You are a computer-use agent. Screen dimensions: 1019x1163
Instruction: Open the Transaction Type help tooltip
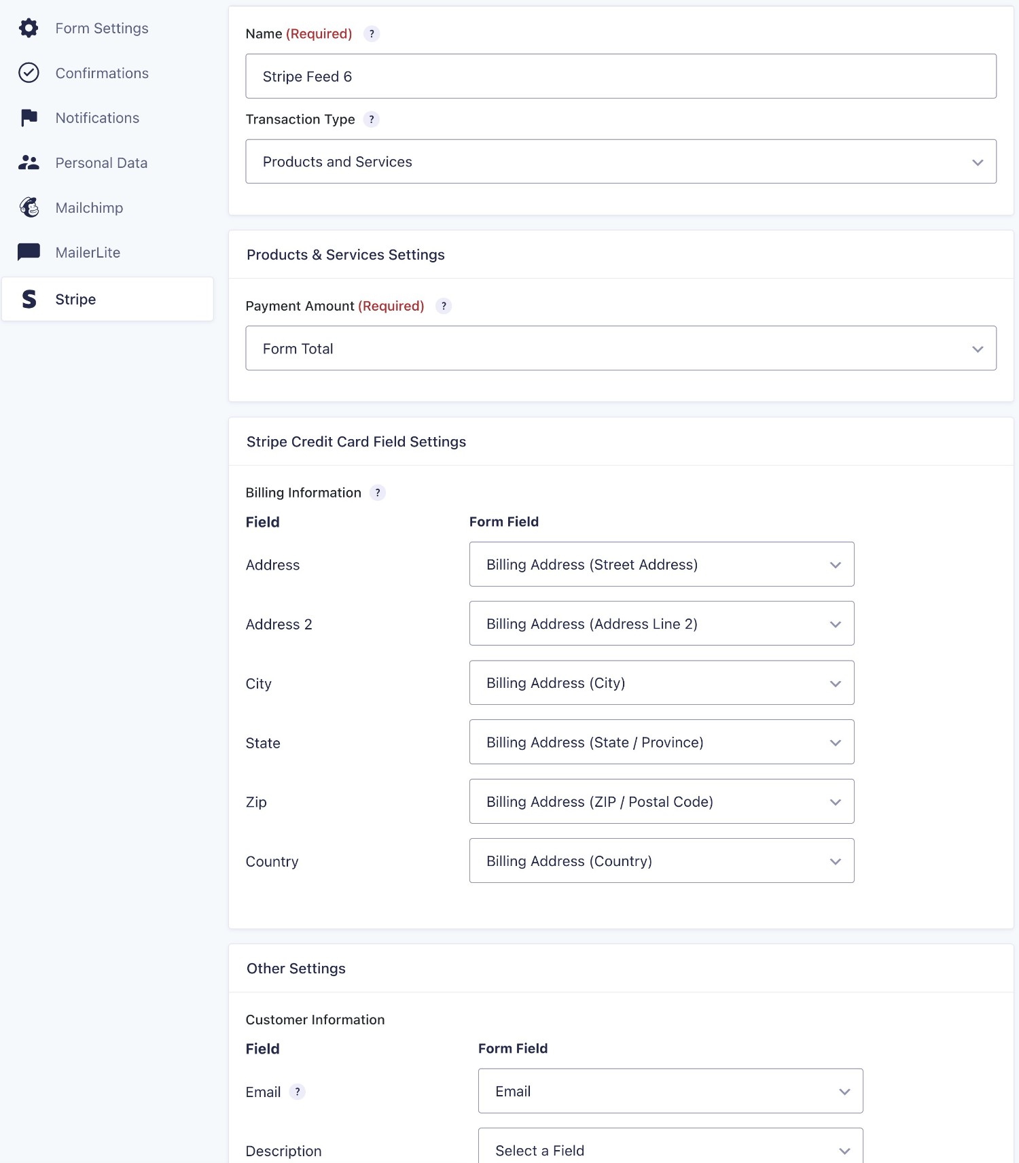(x=372, y=120)
